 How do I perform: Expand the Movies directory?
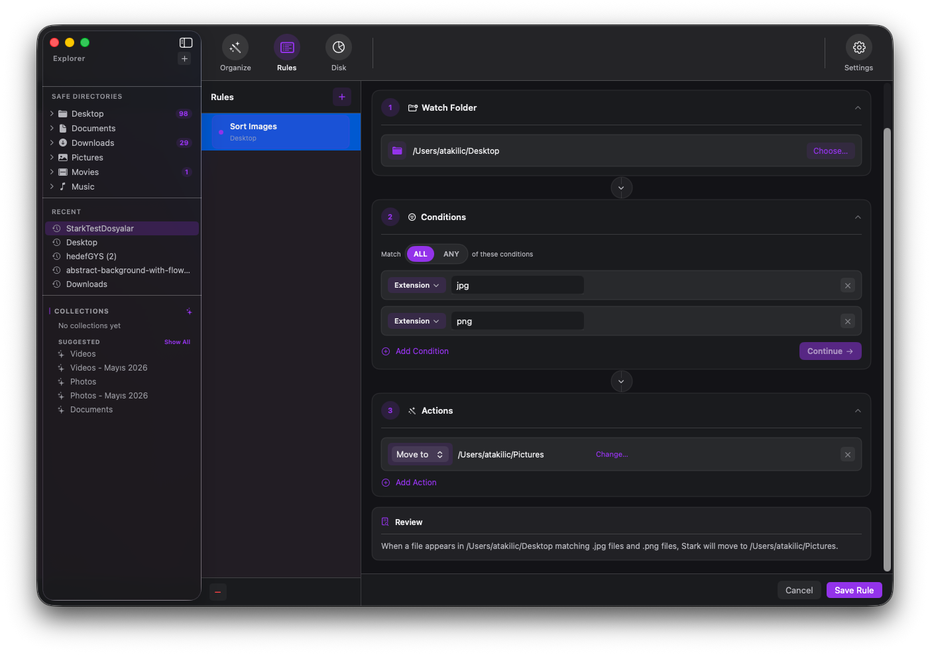pyautogui.click(x=52, y=172)
